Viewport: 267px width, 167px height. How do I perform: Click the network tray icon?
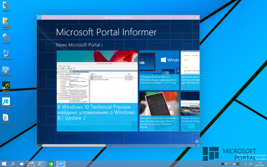242,164
